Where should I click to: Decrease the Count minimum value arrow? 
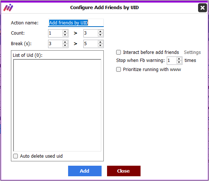(x=65, y=35)
